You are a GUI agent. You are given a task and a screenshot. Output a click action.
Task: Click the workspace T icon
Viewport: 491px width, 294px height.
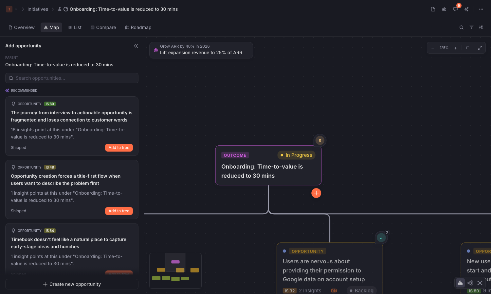(x=9, y=9)
